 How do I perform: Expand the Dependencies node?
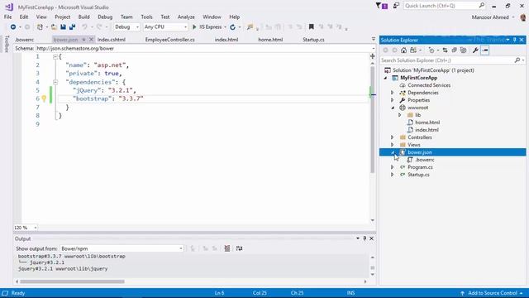click(392, 93)
